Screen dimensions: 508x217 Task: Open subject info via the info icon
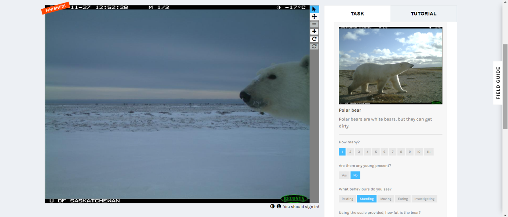279,206
